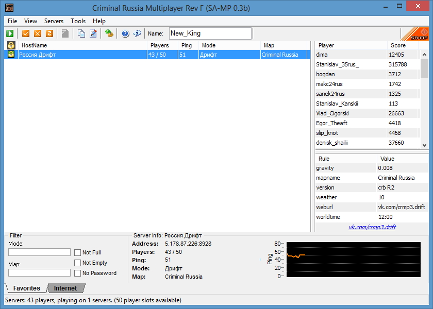Click the server address 5.178.87.226:8928

click(x=188, y=244)
